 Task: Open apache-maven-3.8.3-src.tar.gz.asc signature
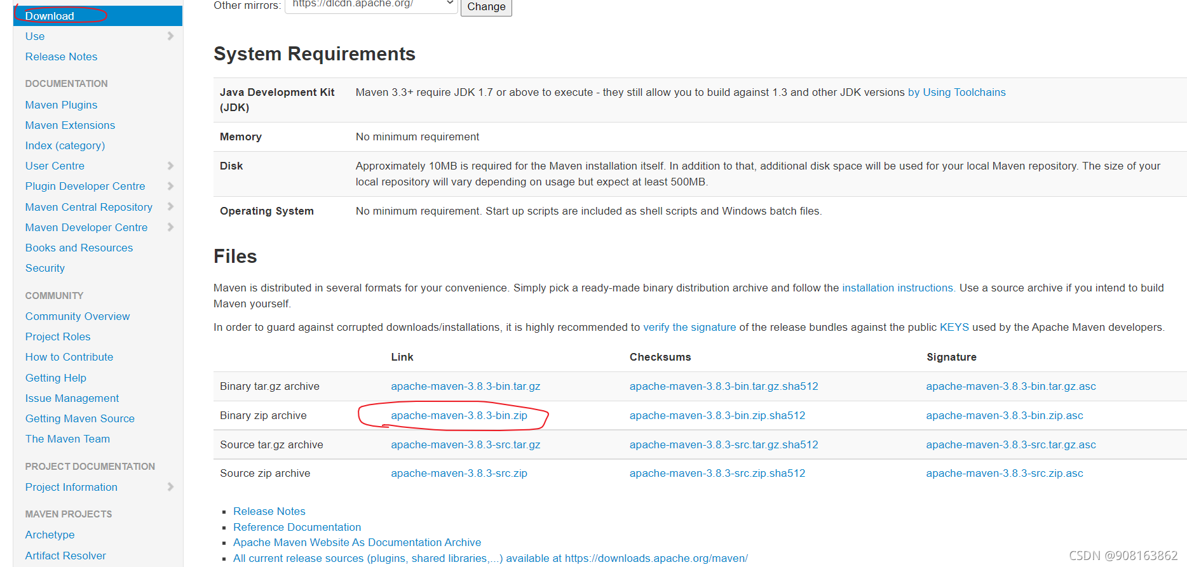(x=1011, y=444)
